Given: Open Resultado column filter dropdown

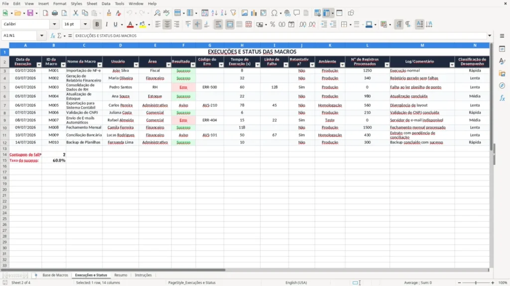Looking at the screenshot, I should [193, 65].
